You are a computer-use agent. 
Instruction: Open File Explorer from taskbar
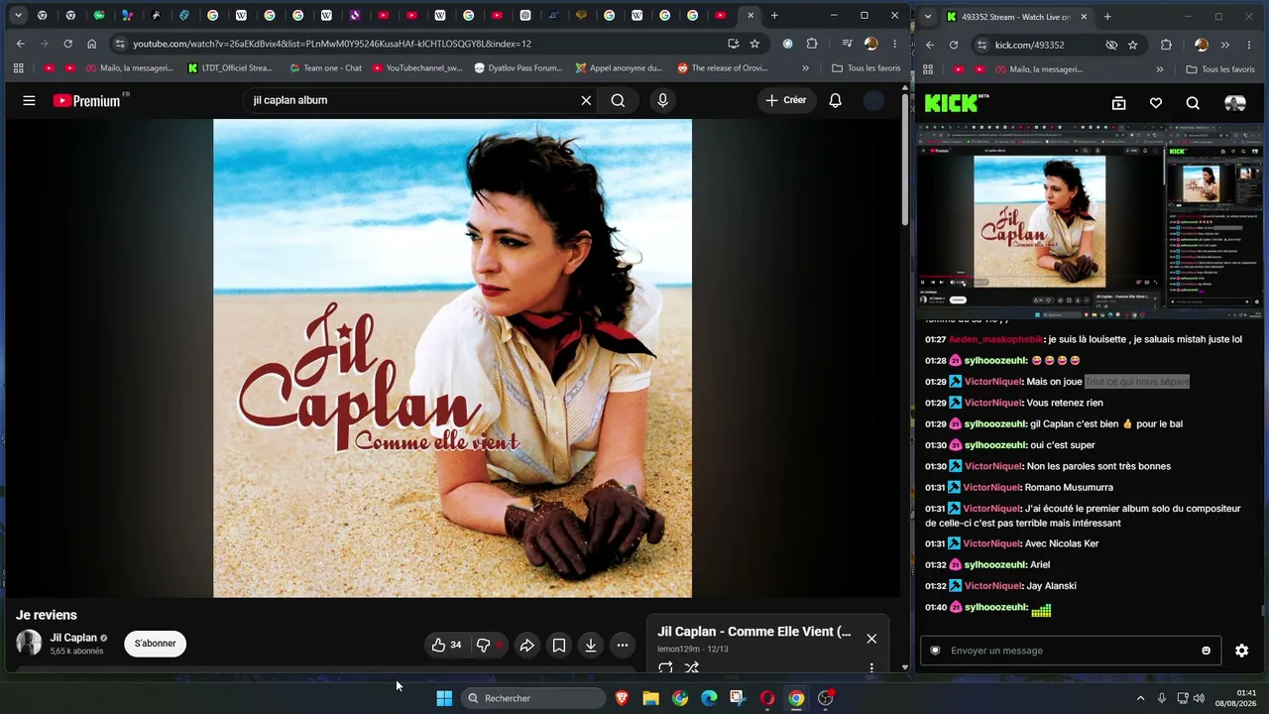pyautogui.click(x=650, y=698)
